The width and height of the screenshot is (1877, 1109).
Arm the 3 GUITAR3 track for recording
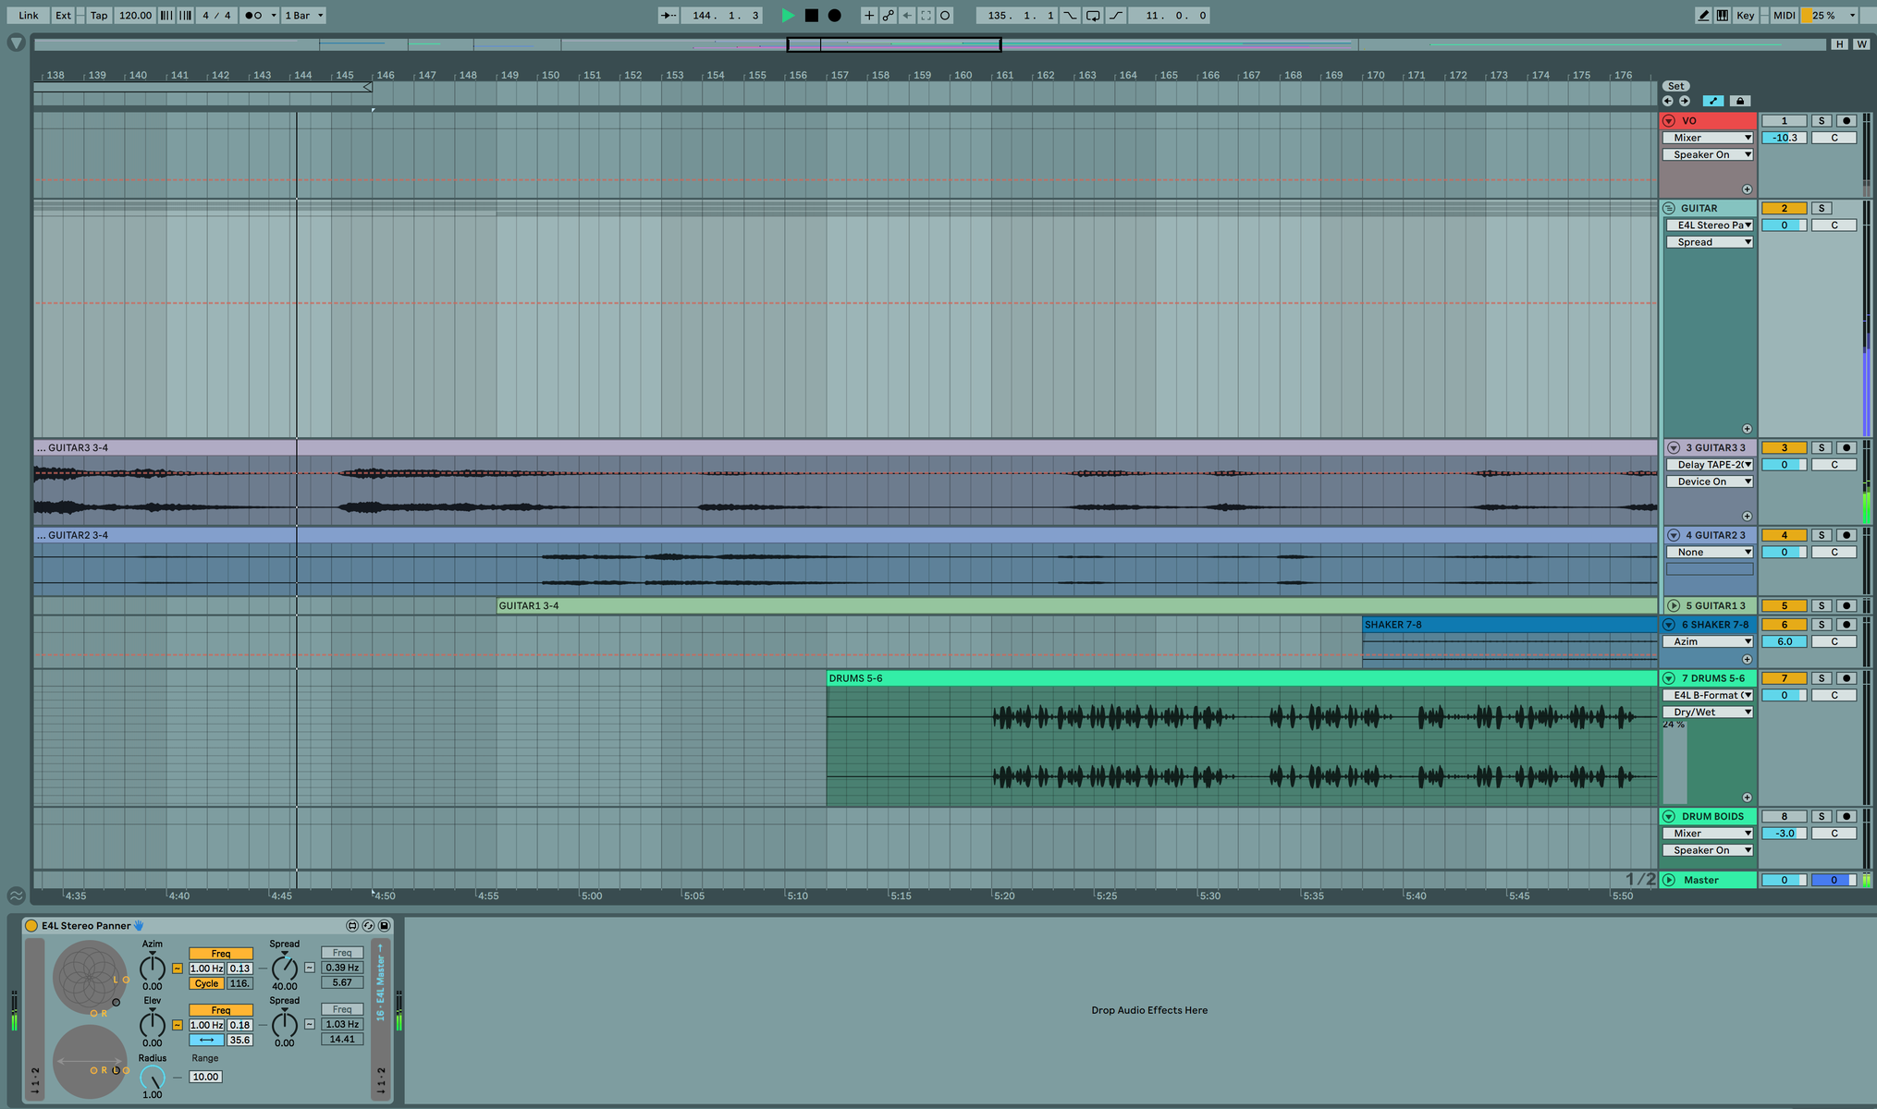click(x=1846, y=447)
